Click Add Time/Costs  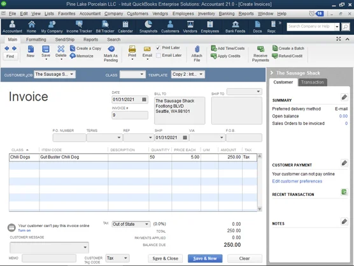pyautogui.click(x=228, y=48)
